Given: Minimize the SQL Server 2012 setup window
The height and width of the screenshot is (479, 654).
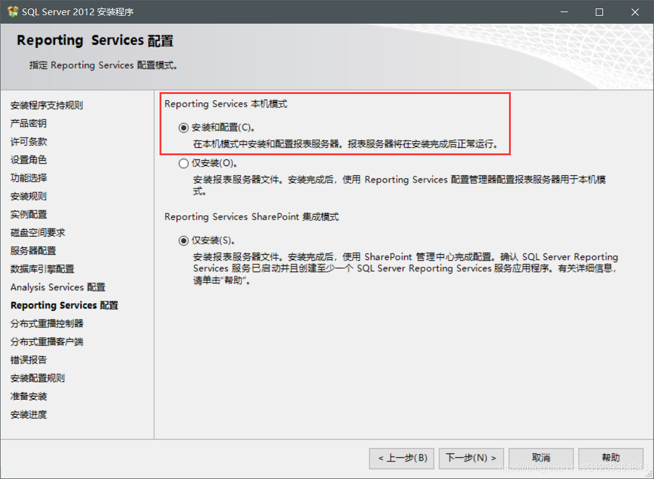Looking at the screenshot, I should coord(564,12).
